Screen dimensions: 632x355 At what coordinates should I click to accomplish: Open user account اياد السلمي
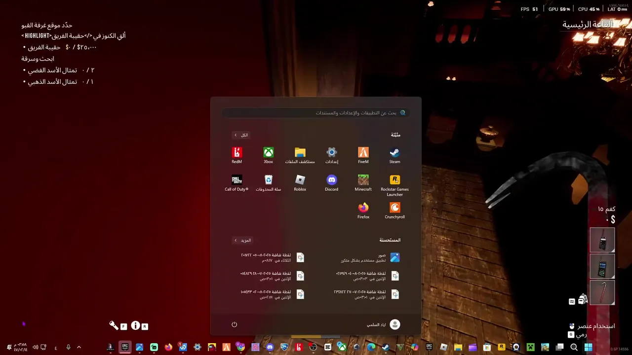[x=384, y=324]
